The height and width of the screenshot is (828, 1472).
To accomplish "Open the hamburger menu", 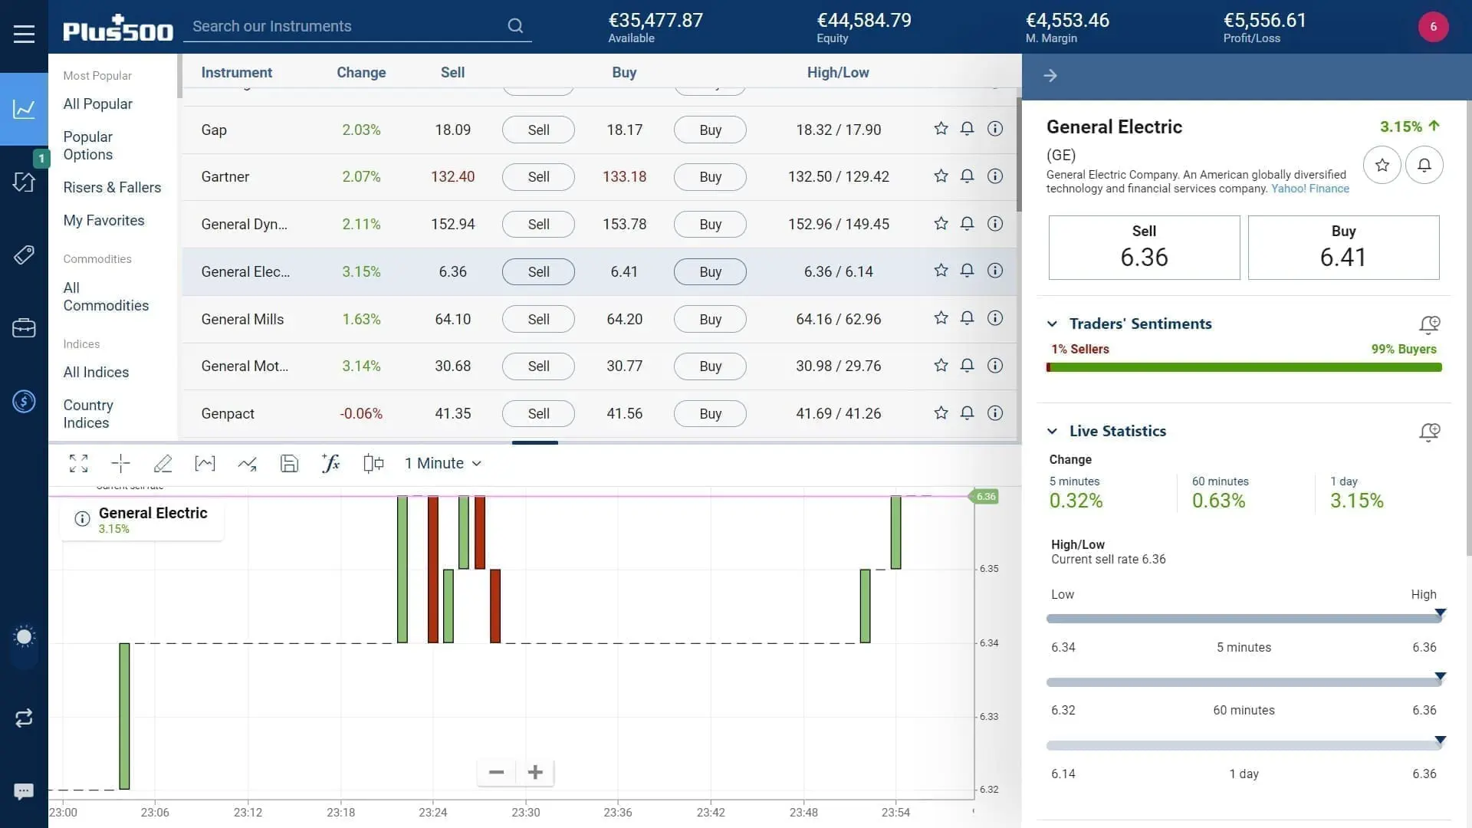I will coord(24,33).
